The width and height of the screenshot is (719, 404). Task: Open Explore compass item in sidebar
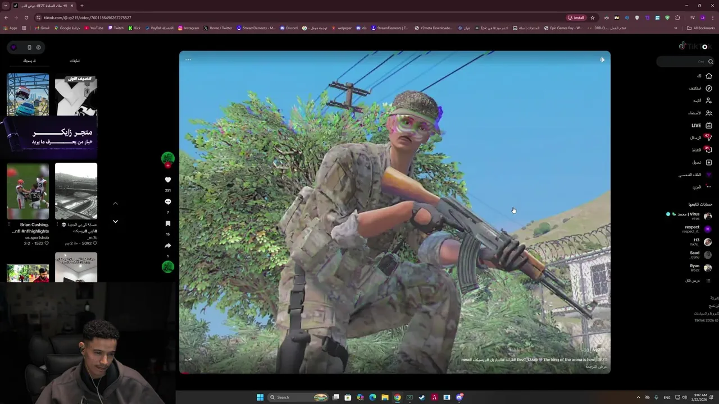(700, 88)
